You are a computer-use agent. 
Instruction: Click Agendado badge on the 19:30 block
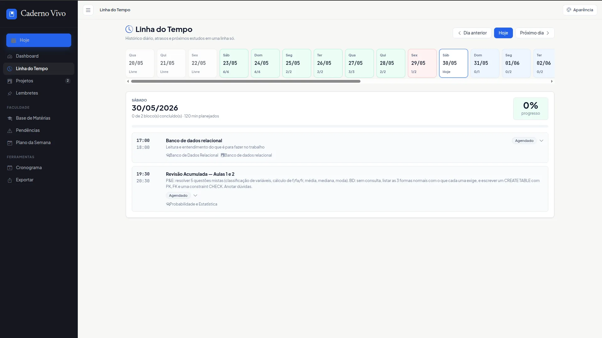pos(178,195)
